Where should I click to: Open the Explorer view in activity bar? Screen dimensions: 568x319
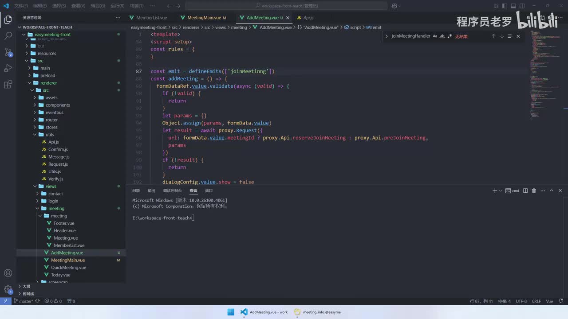tap(8, 19)
